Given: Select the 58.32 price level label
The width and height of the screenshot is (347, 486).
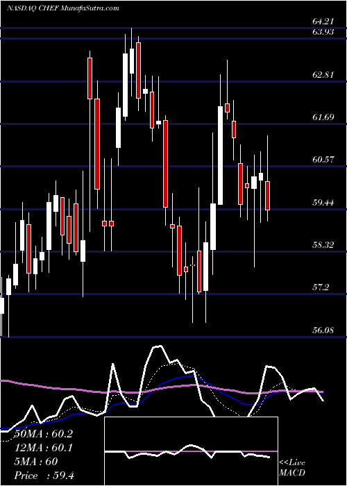Looking at the screenshot, I should click(x=323, y=245).
